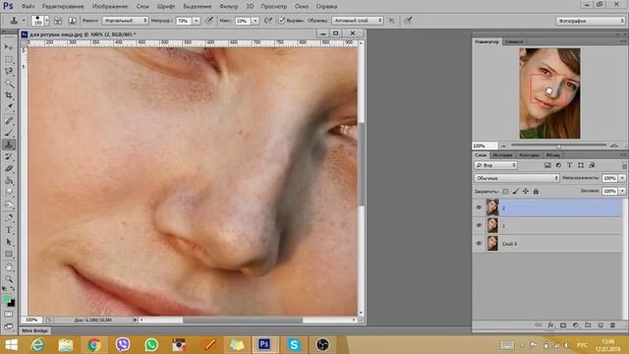Open the Sample source dropdown in options bar
The image size is (629, 354).
[x=357, y=20]
